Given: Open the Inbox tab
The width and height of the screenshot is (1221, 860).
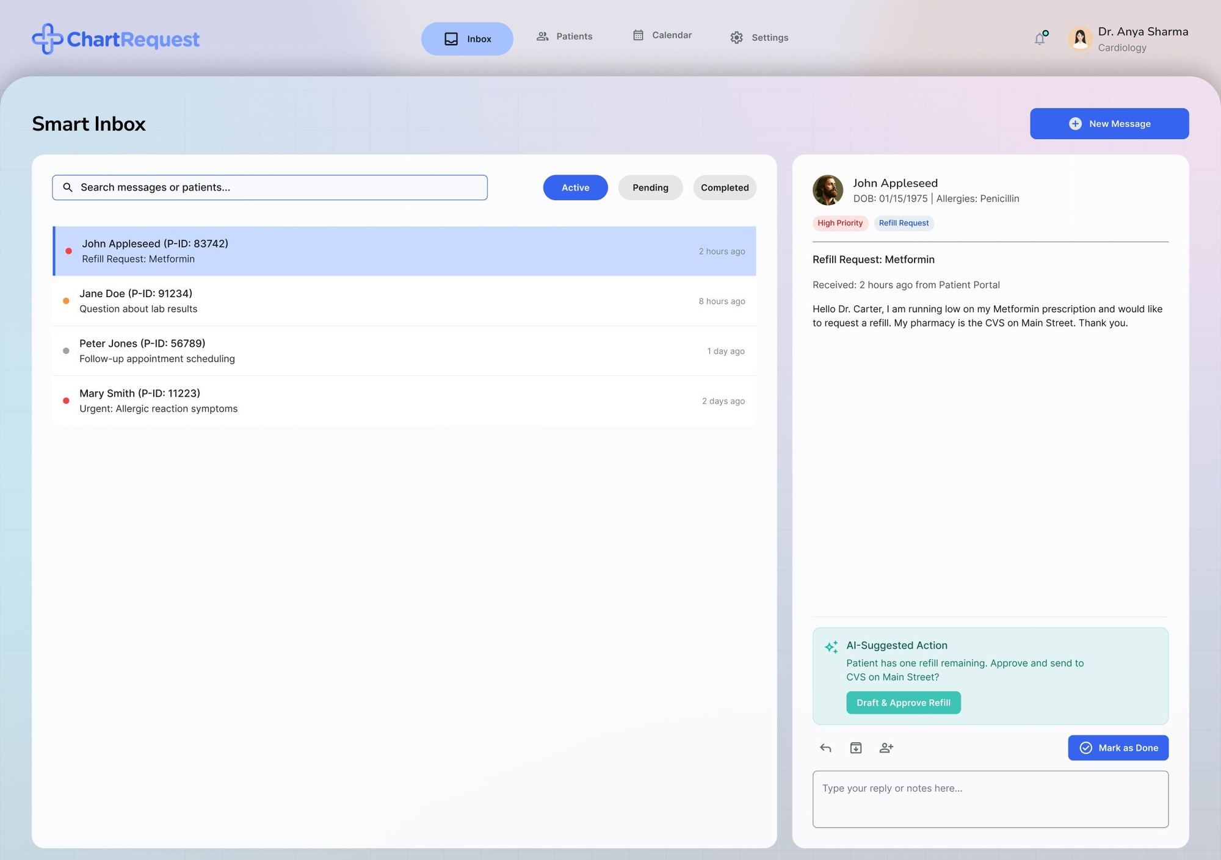Looking at the screenshot, I should click(467, 39).
